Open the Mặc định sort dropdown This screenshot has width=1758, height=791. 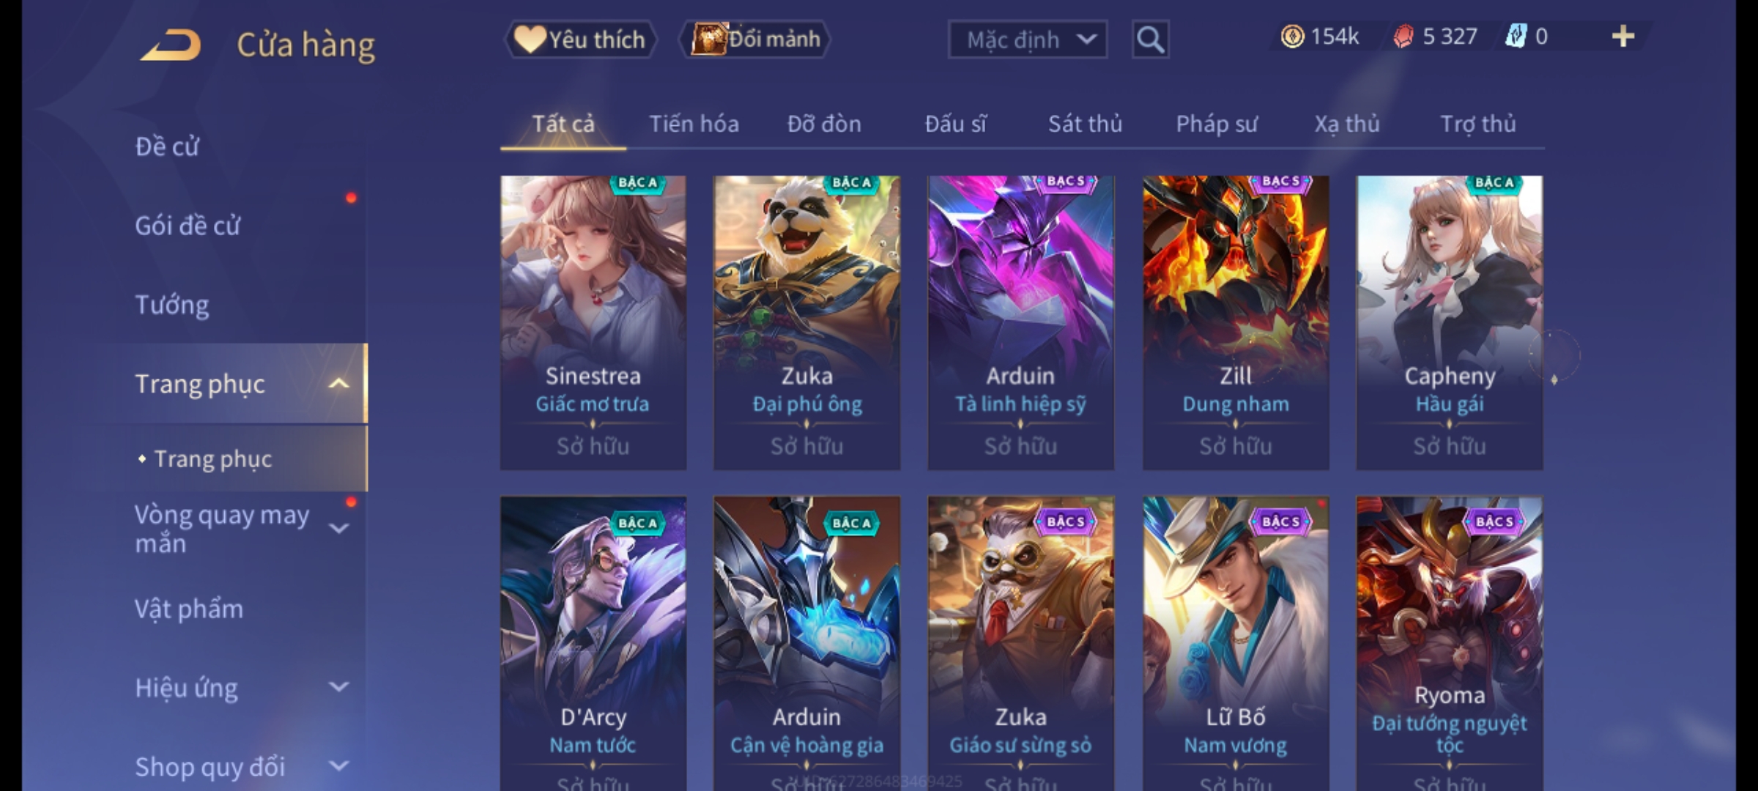1028,40
